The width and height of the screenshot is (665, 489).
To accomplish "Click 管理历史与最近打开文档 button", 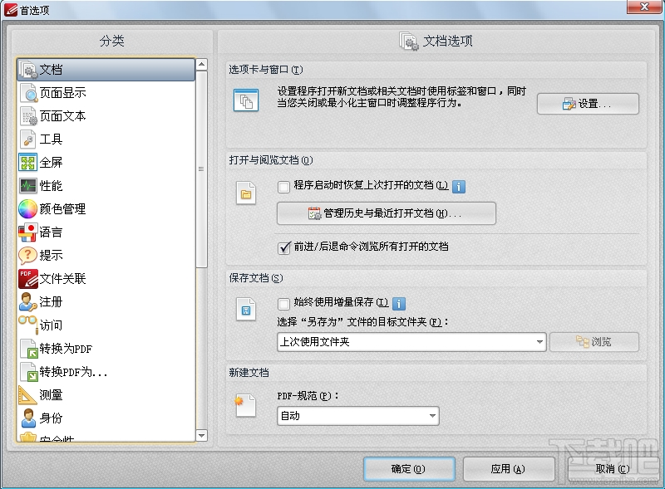I will point(387,213).
